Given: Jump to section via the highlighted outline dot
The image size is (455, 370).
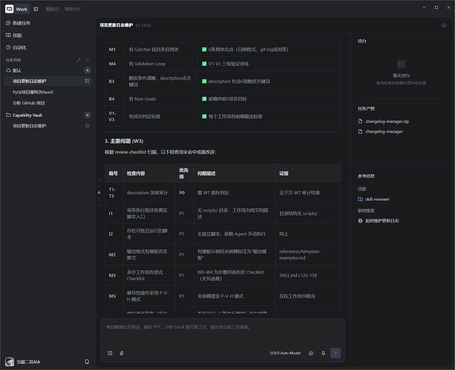Looking at the screenshot, I should tap(99, 193).
